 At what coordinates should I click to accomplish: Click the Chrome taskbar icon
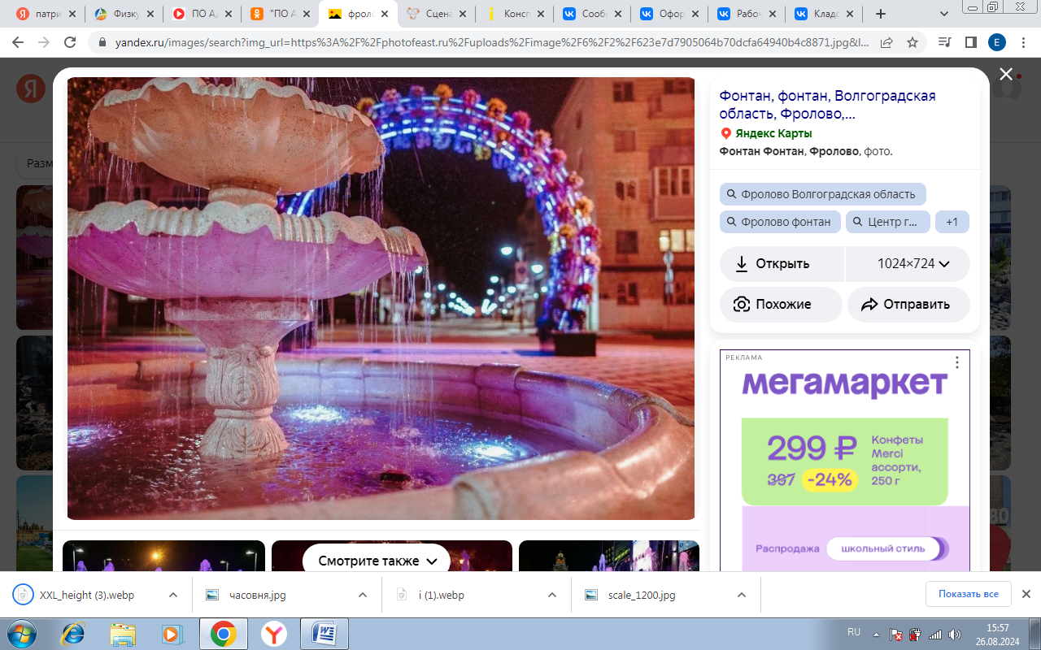pyautogui.click(x=224, y=634)
